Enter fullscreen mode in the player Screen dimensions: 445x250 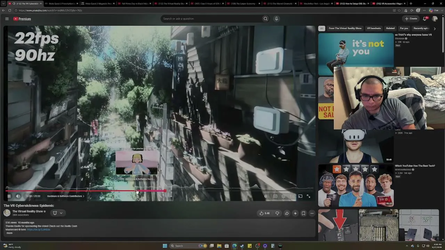pyautogui.click(x=308, y=196)
